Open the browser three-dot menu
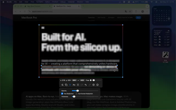 point(147,12)
